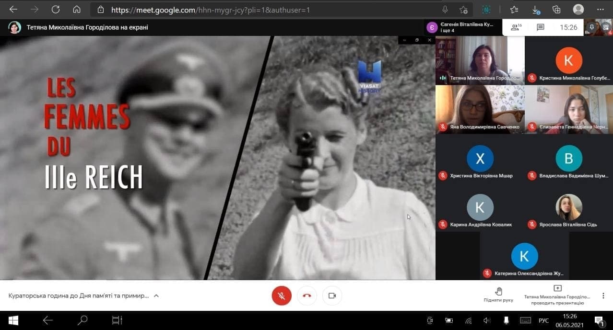Select Яна Володимирівна Савченко's video tile
Screen dimensions: 613x330
(480, 109)
